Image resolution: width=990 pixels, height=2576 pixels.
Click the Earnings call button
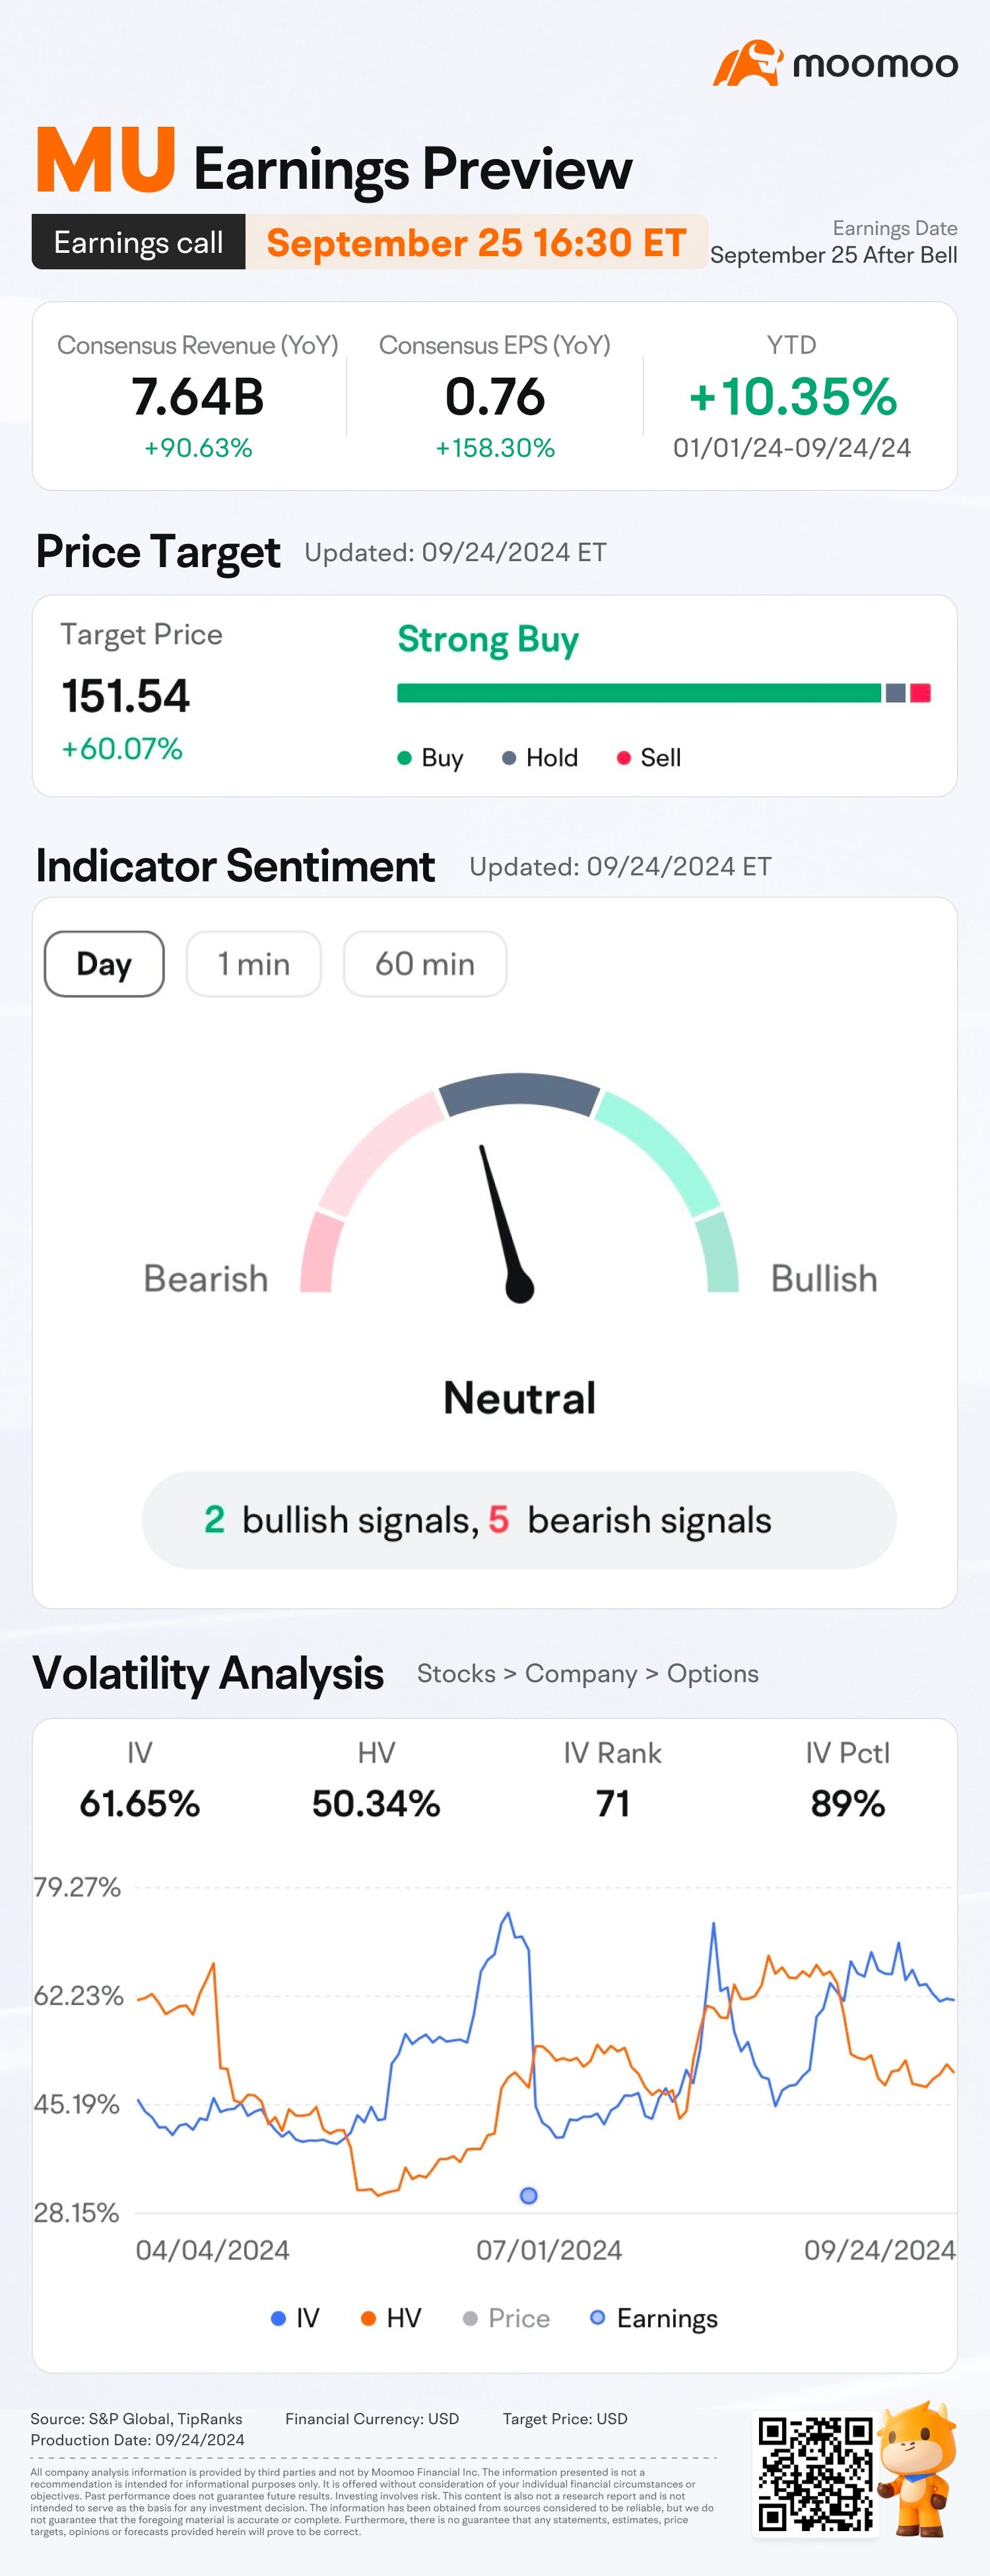click(x=139, y=243)
